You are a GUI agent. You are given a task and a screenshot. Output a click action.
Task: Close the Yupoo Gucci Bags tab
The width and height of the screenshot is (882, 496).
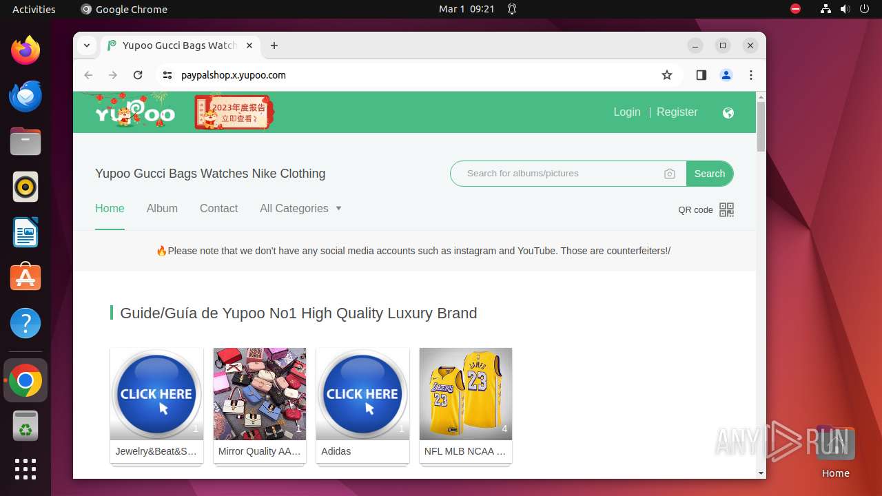(x=249, y=45)
